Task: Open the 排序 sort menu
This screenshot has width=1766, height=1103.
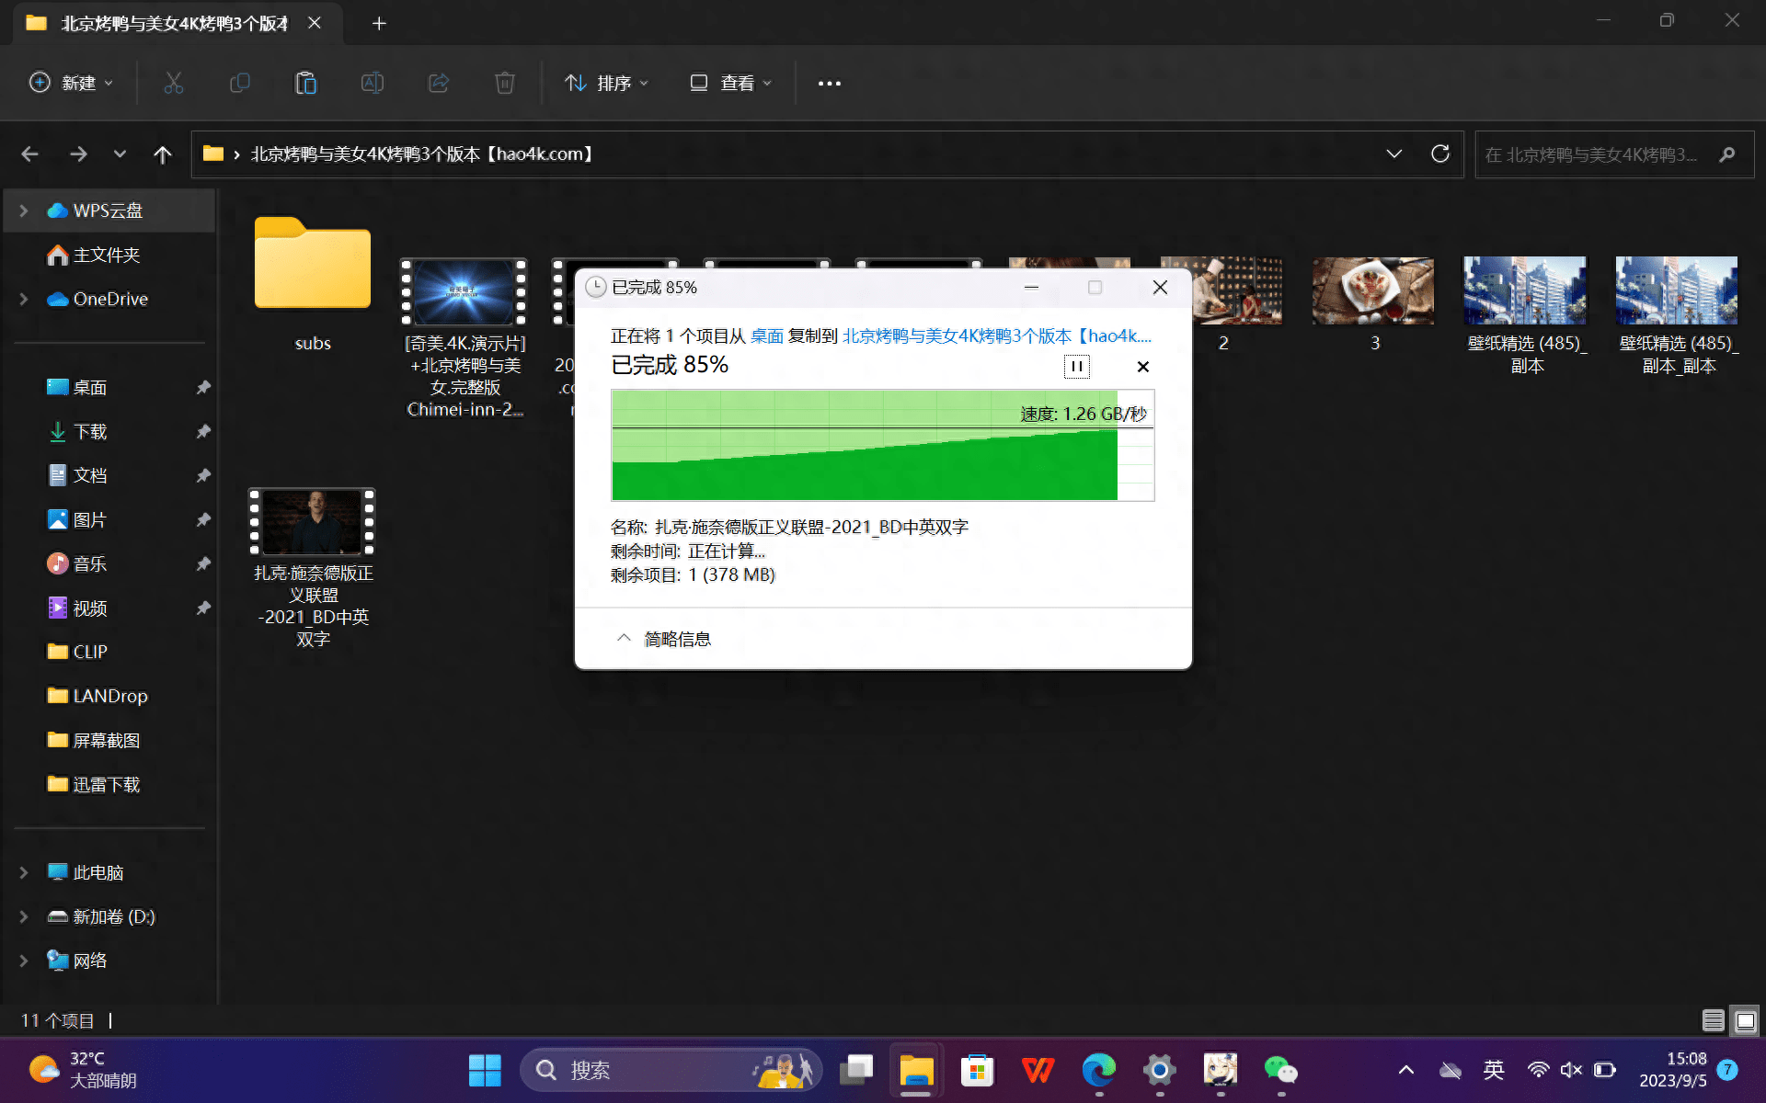Action: 607,83
